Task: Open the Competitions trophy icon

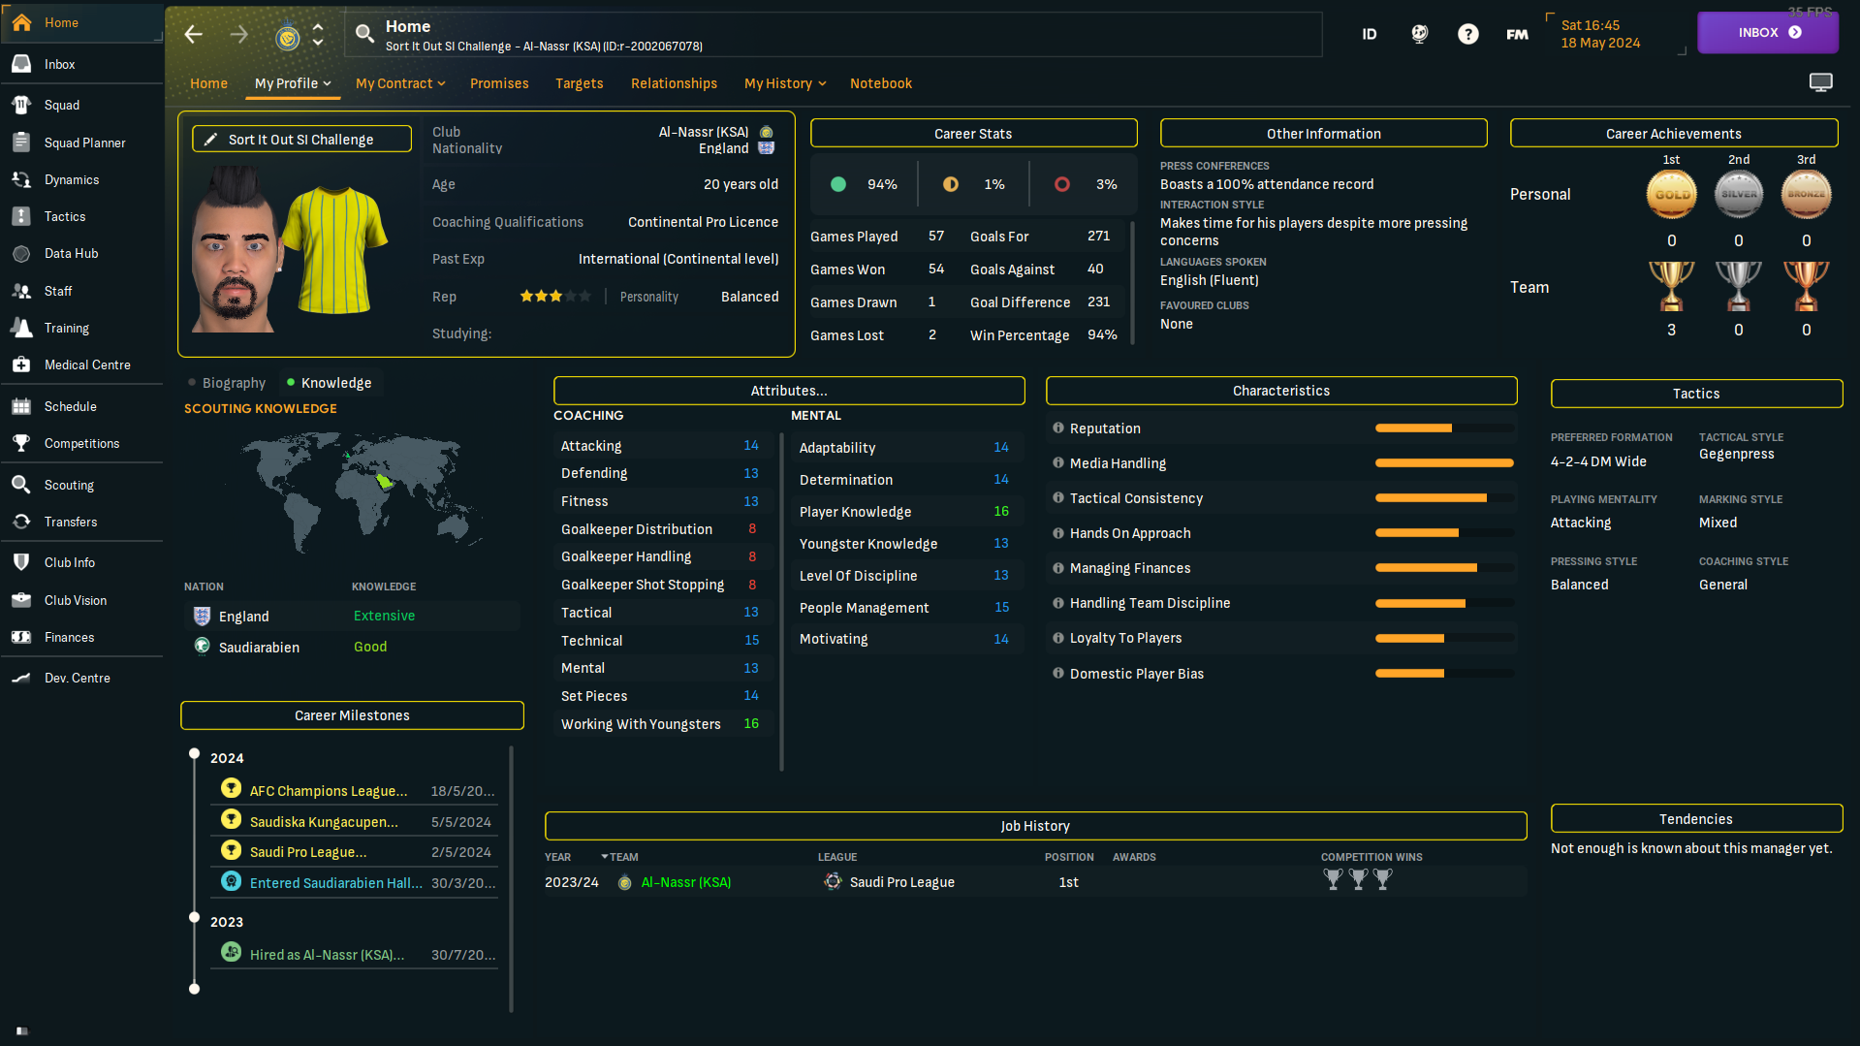Action: point(21,443)
